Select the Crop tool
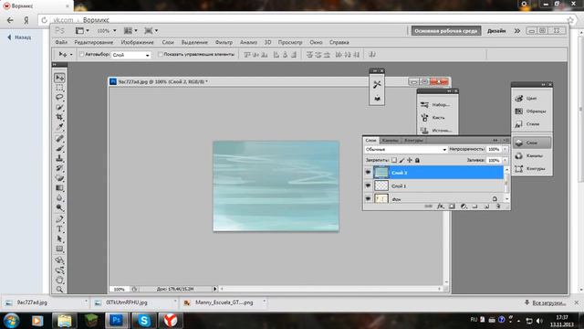The height and width of the screenshot is (329, 584). point(59,117)
